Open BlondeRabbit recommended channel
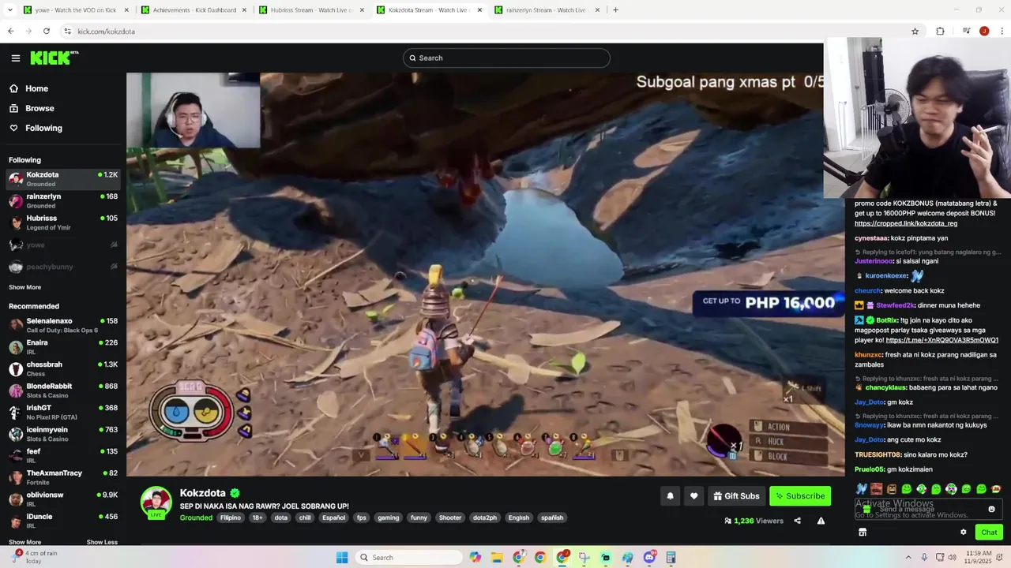This screenshot has height=568, width=1011. tap(63, 390)
